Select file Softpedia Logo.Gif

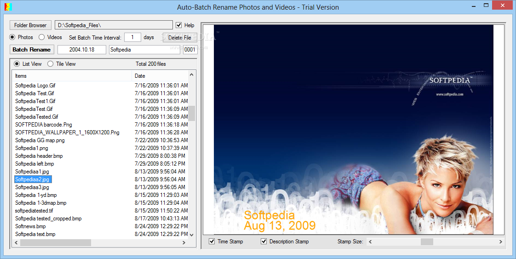[x=35, y=86]
